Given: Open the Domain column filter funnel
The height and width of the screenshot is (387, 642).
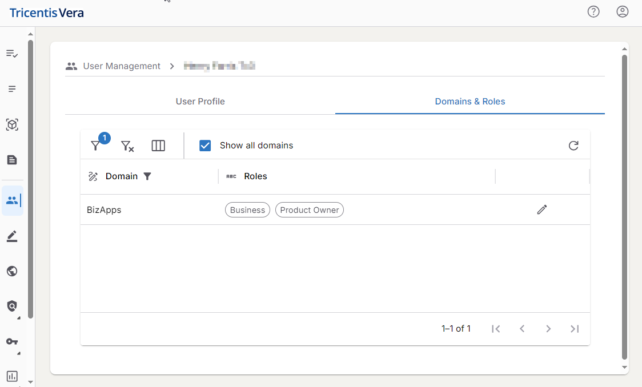Looking at the screenshot, I should (147, 176).
